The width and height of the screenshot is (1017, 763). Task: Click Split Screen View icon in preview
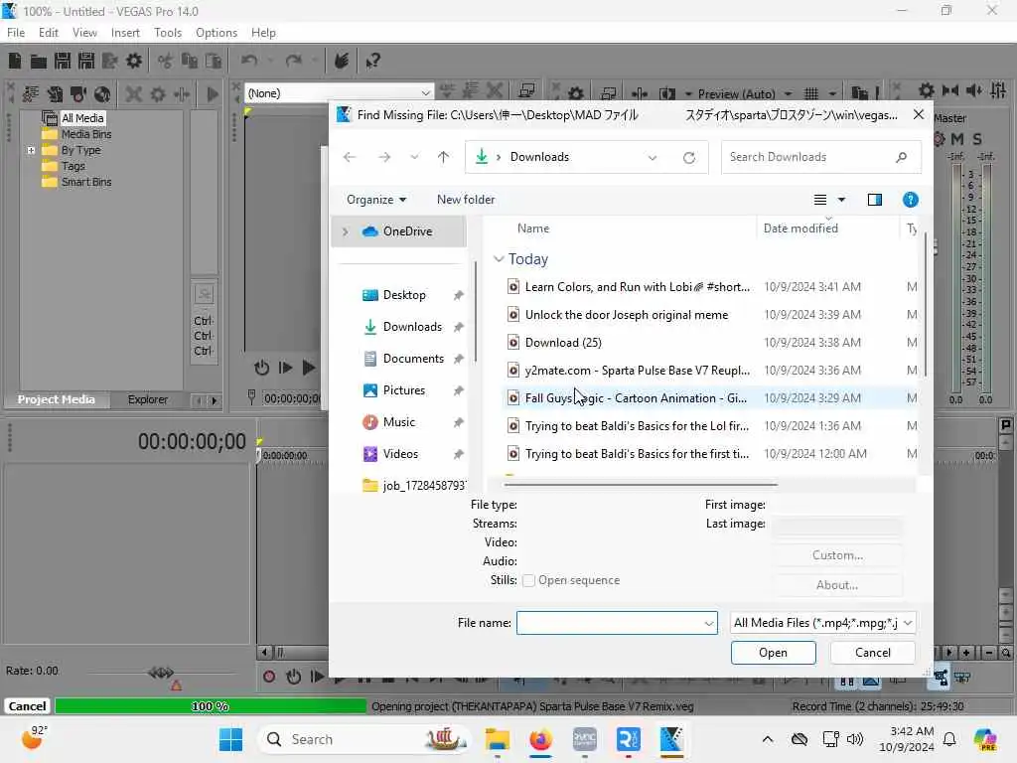[667, 93]
